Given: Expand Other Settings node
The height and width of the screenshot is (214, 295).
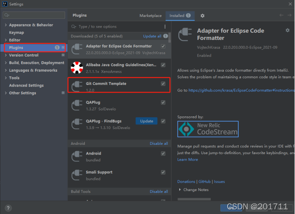Looking at the screenshot, I should (x=6, y=93).
